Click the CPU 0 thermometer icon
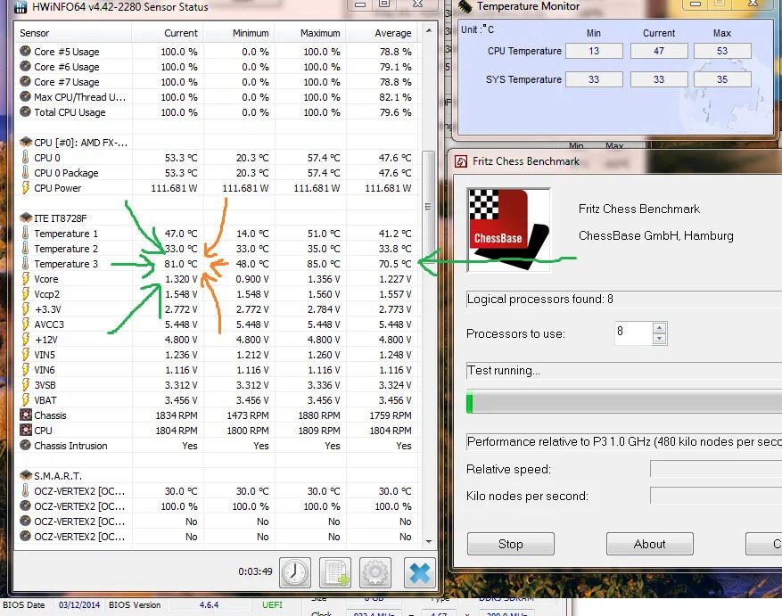 (26, 158)
